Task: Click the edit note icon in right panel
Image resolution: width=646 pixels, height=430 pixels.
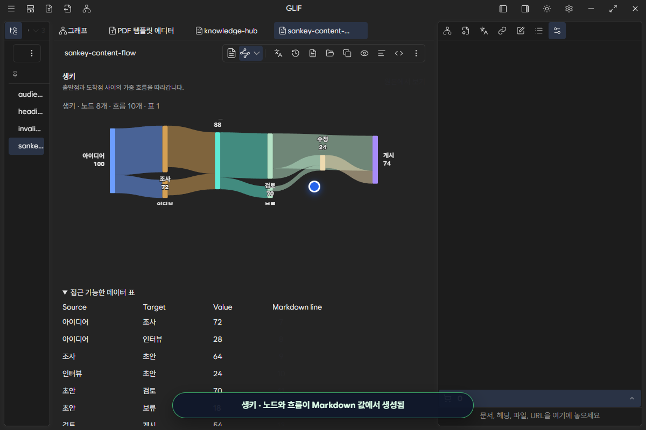Action: point(521,31)
